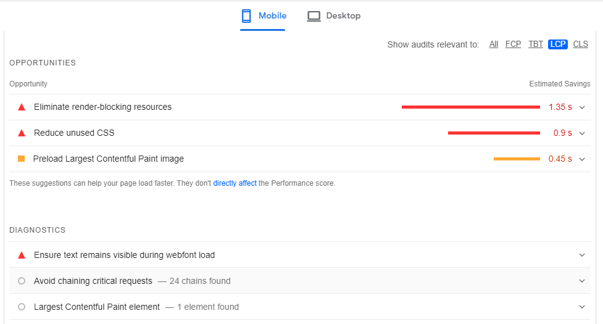Expand Eliminate render-blocking resources chevron
The width and height of the screenshot is (603, 324).
coord(582,107)
